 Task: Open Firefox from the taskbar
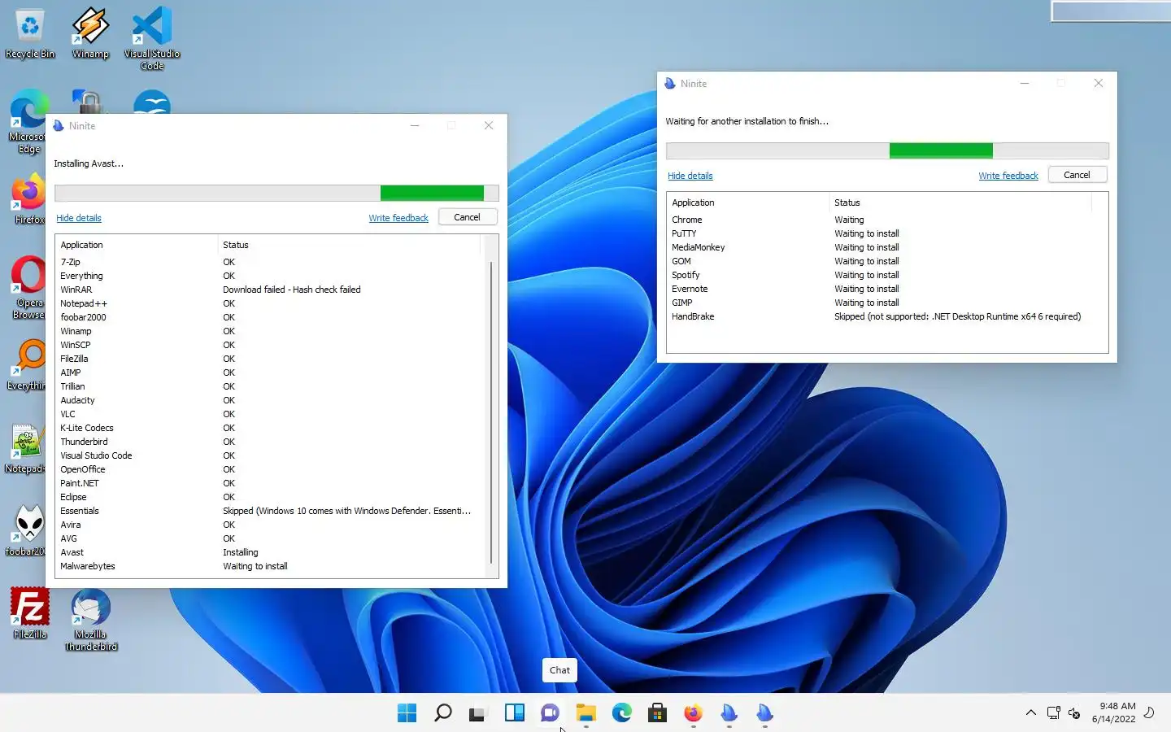693,713
